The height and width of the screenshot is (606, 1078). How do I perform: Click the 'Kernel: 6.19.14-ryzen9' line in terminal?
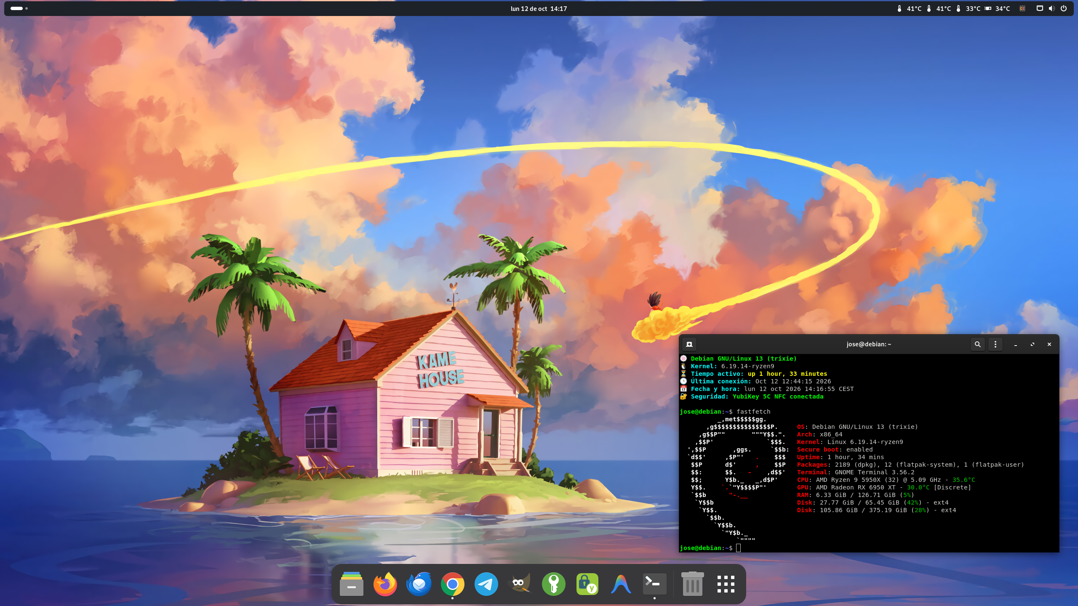tap(727, 366)
